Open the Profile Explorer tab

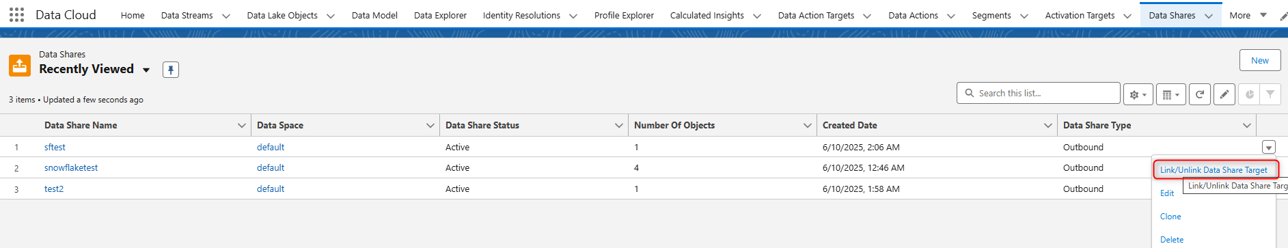[624, 15]
